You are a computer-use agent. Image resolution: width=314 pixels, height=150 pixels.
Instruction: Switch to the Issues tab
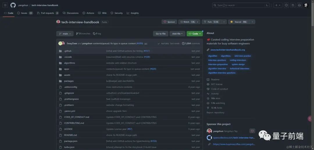pyautogui.click(x=25, y=13)
